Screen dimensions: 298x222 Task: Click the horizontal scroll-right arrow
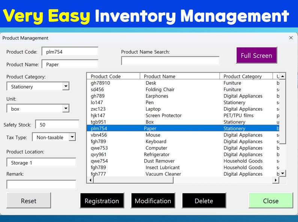click(276, 180)
